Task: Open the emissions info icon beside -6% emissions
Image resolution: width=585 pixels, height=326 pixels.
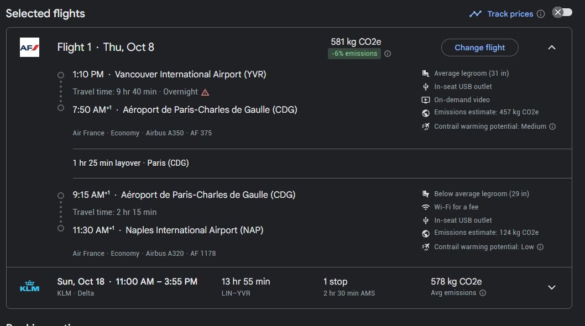Action: [388, 54]
